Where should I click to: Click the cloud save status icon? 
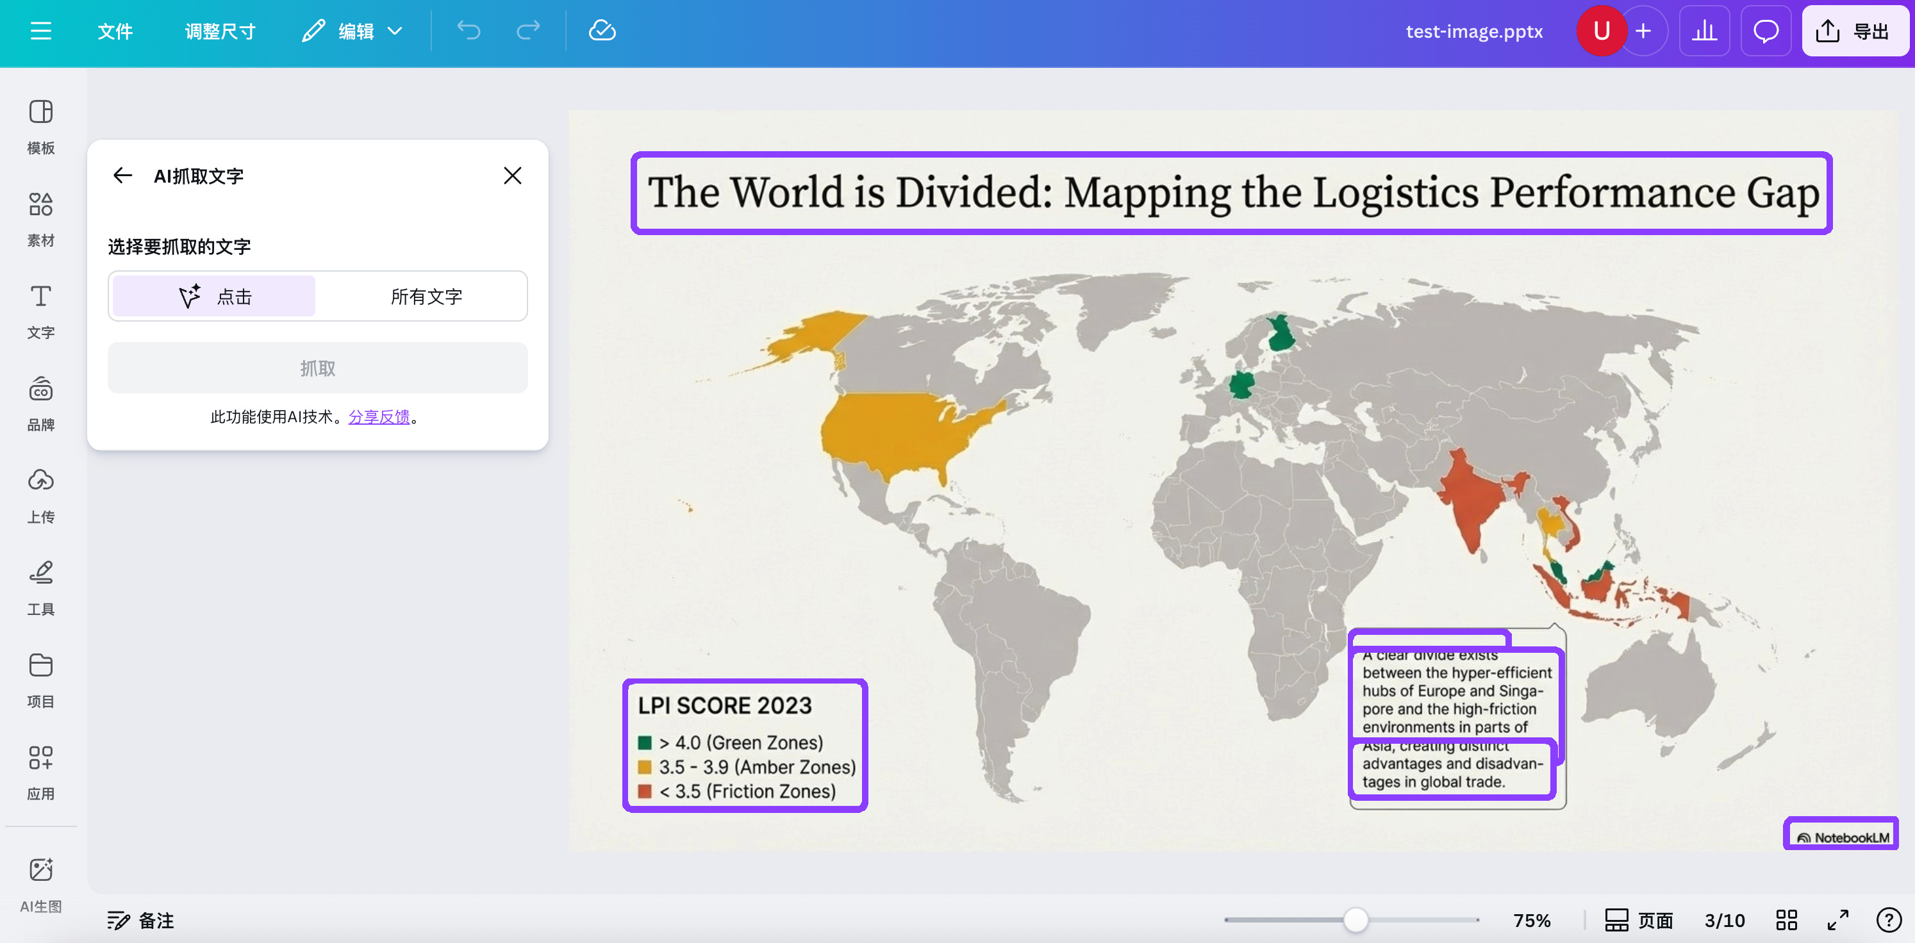601,31
